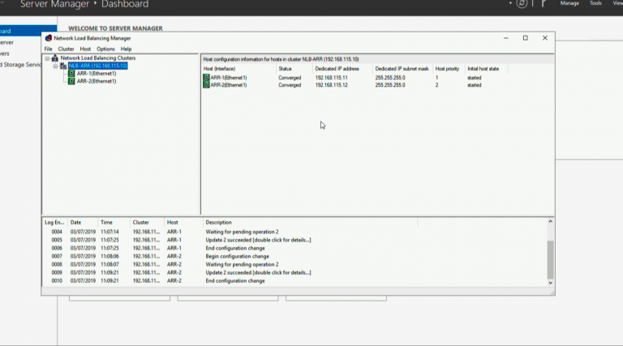Click the ARR-2(Ethernet1) host icon in tree

pos(71,81)
